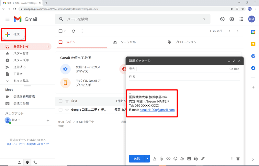Open the Drafts (下書き) folder
Viewport: 259px width, 166px height.
18,74
